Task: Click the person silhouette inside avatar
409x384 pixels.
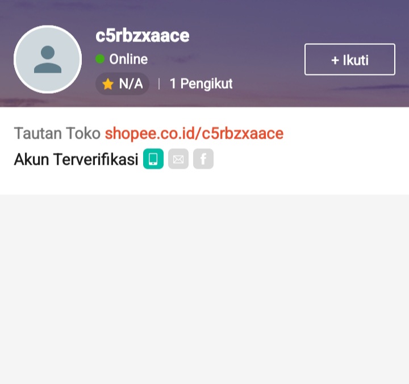Action: (x=48, y=60)
